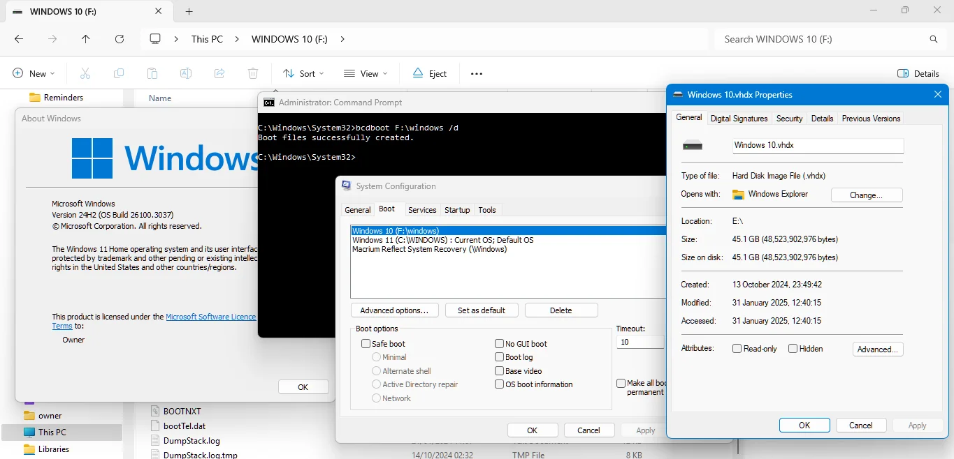Open the Sort dropdown menu

click(x=304, y=73)
